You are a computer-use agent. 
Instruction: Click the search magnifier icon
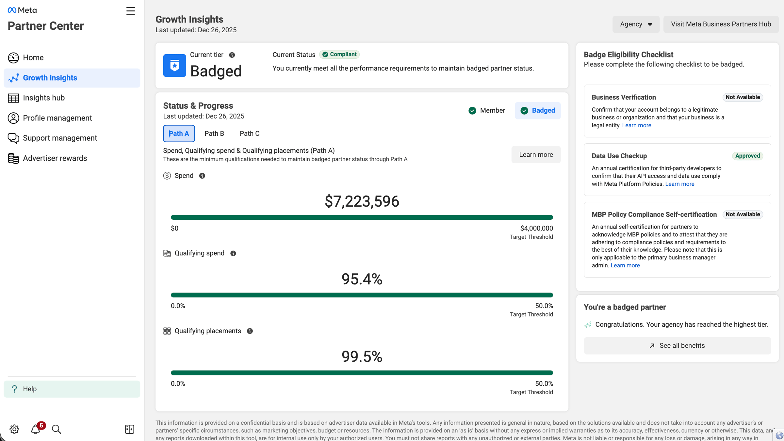(57, 429)
